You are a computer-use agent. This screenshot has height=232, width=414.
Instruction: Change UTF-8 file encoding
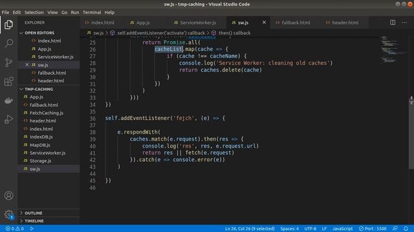point(310,229)
